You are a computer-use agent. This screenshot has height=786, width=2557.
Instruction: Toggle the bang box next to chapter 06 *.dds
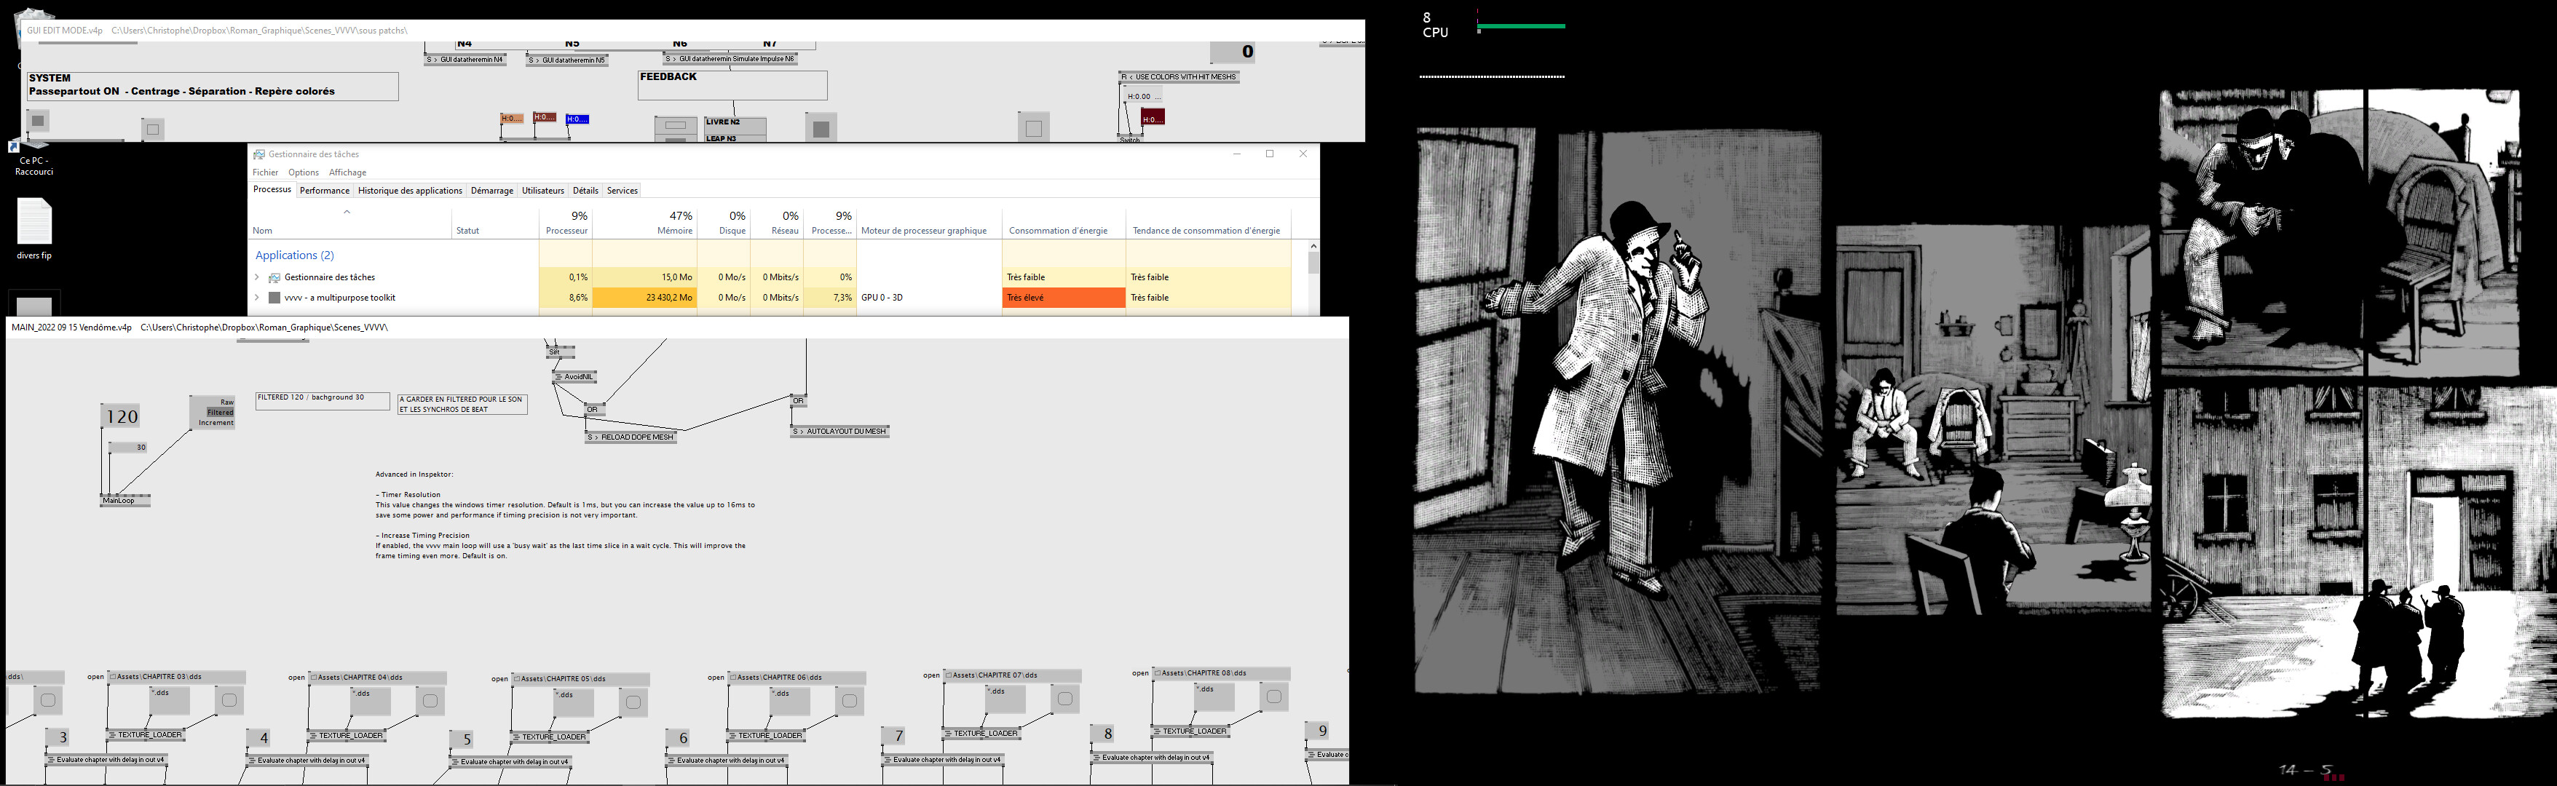(850, 702)
